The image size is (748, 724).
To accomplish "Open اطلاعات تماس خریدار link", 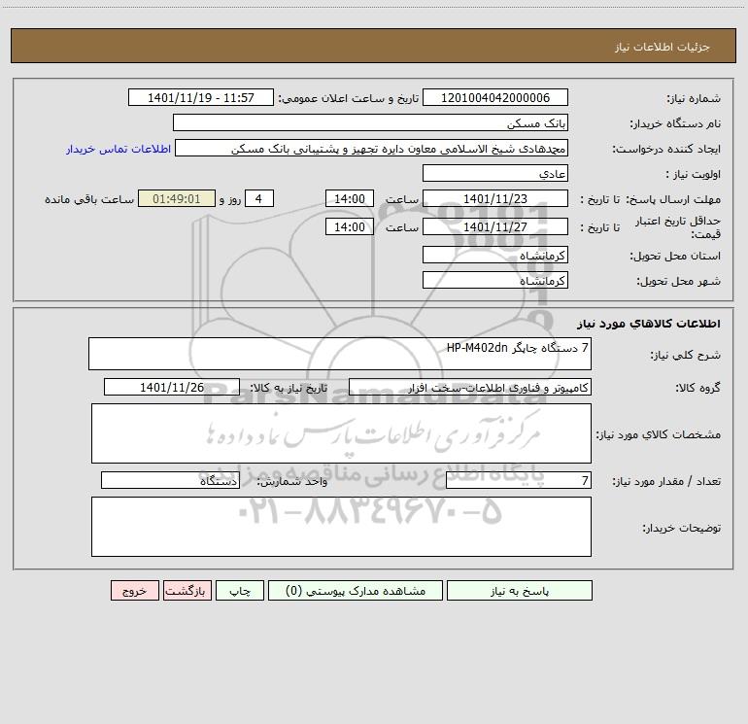I will pyautogui.click(x=119, y=149).
